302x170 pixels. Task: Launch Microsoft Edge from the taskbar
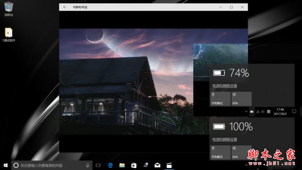click(x=110, y=165)
